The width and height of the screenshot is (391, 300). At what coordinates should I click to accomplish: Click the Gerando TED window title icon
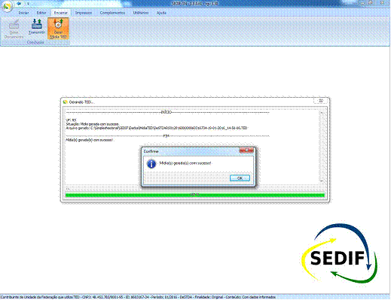[66, 102]
